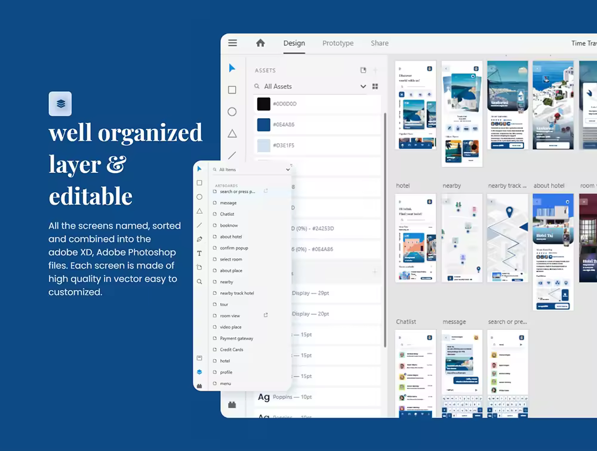Open the Libraries panel icon in floating panel
Image resolution: width=597 pixels, height=451 pixels.
point(199,358)
